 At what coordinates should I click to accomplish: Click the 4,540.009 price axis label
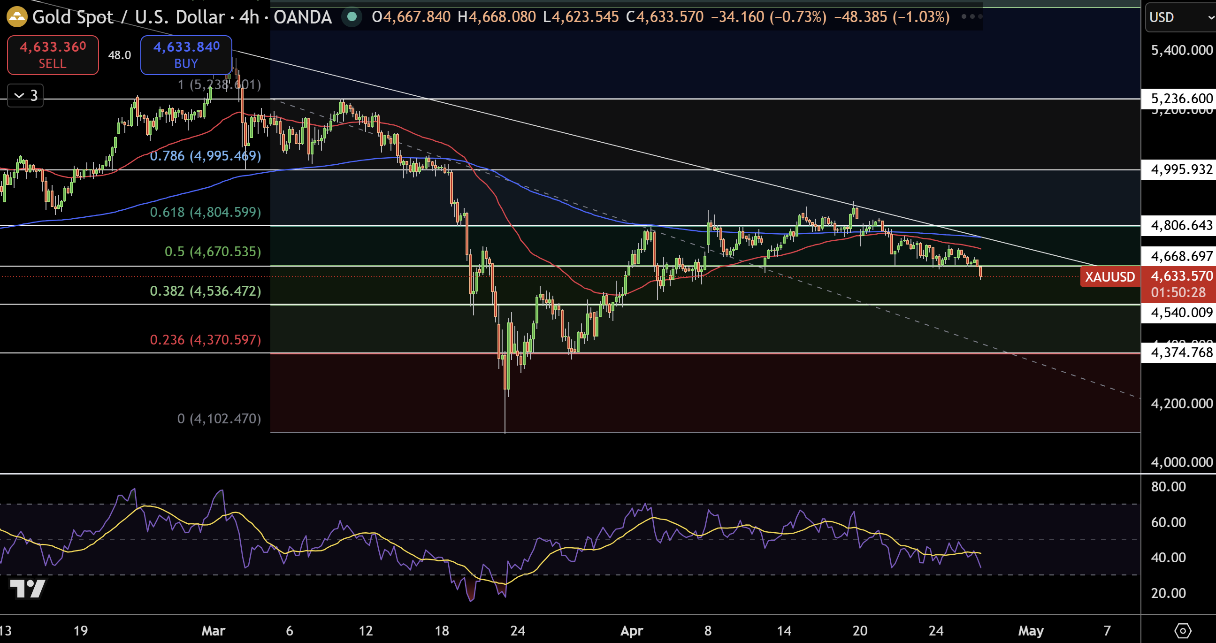click(1179, 312)
